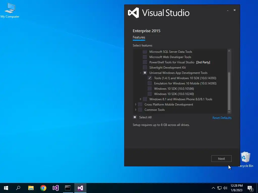Select 'Microsoft Web Developer Tools' row text
The width and height of the screenshot is (258, 193).
click(170, 57)
